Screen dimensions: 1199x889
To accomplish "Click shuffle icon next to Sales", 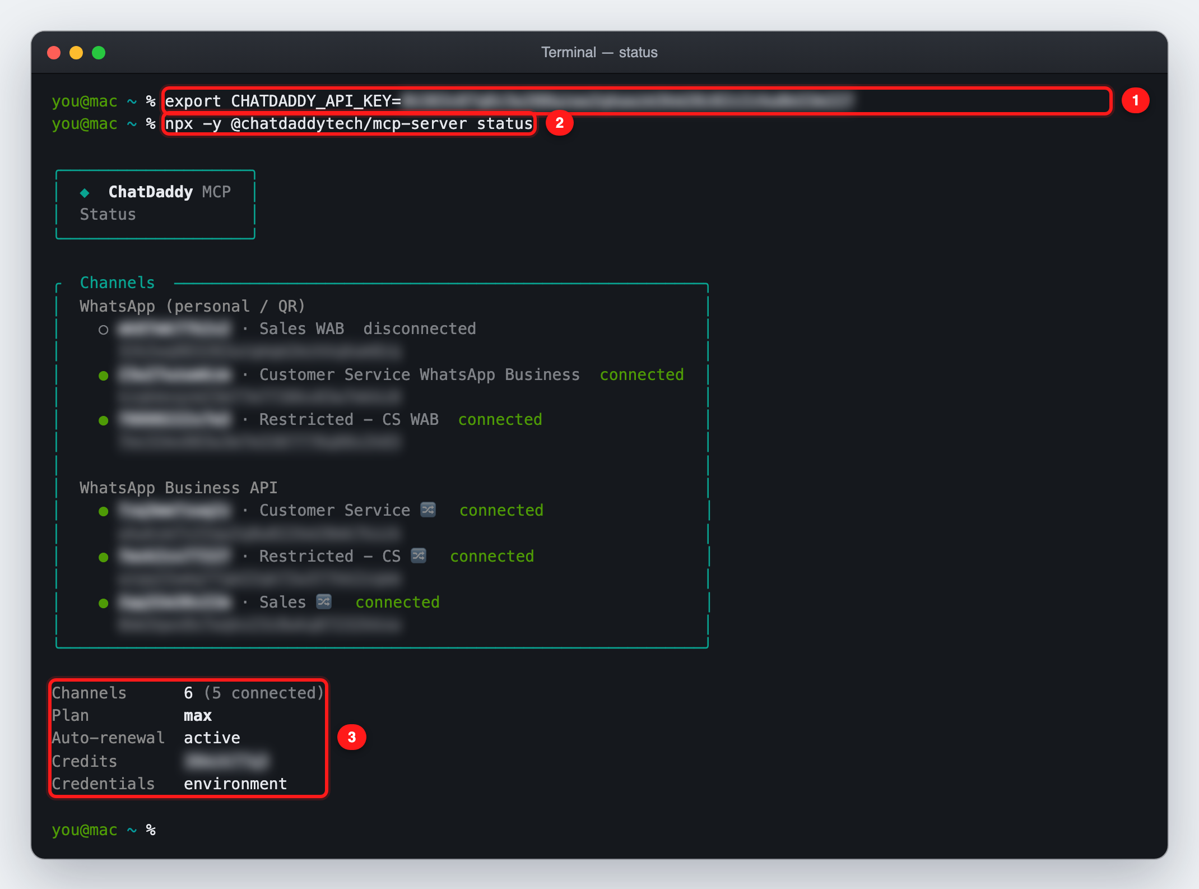I will [x=324, y=601].
